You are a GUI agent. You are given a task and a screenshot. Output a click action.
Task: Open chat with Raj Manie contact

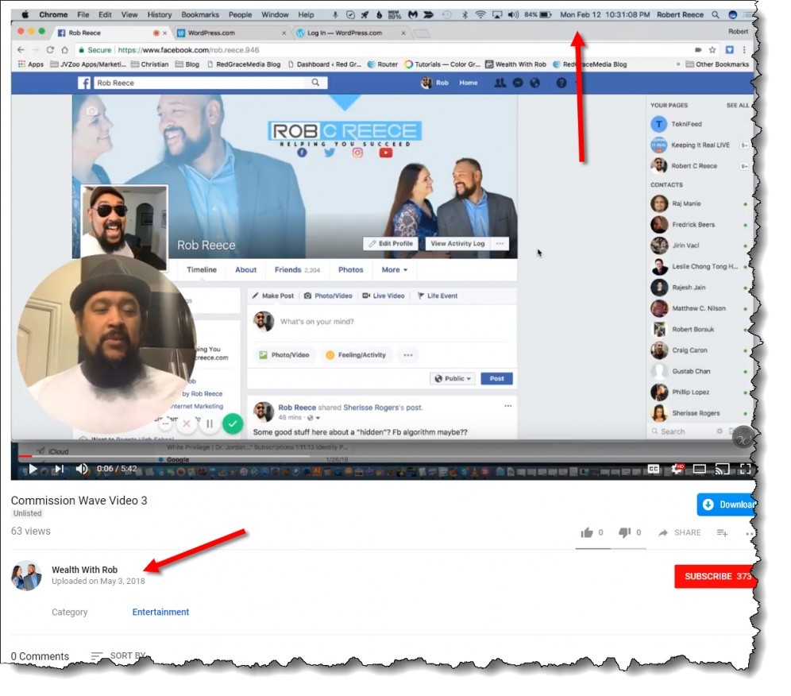698,203
